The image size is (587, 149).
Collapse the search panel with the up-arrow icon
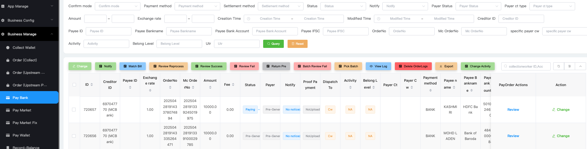pos(580,66)
